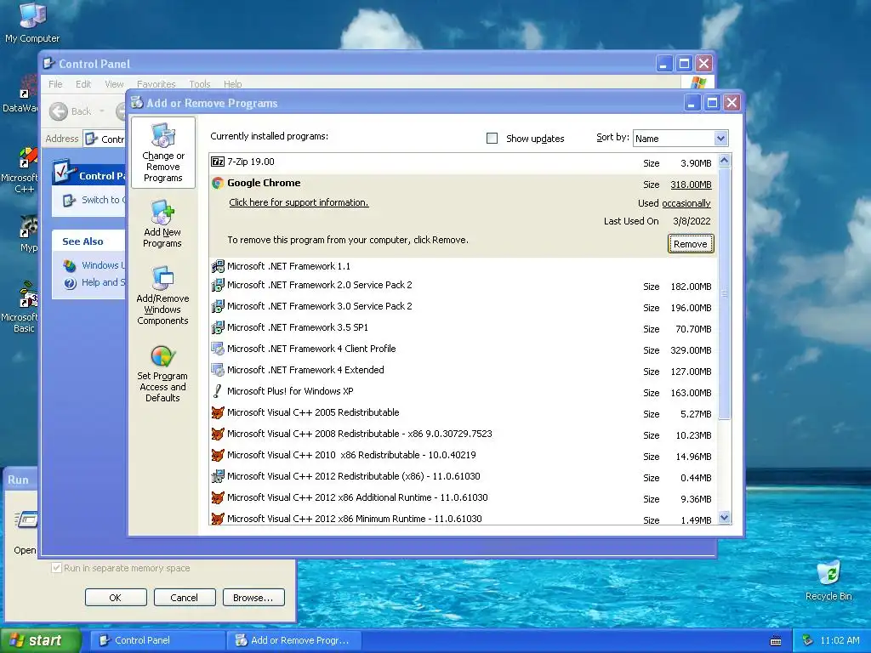Click the Windows Update icon in See Also
This screenshot has width=871, height=653.
70,265
